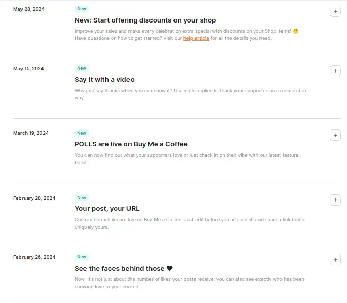Open the help article link
347x303 pixels.
(196, 38)
